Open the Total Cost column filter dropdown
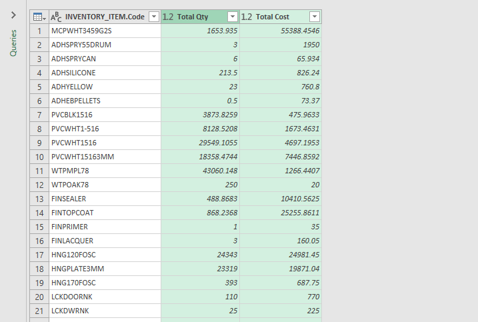Screen dimensions: 478x322 (314, 17)
